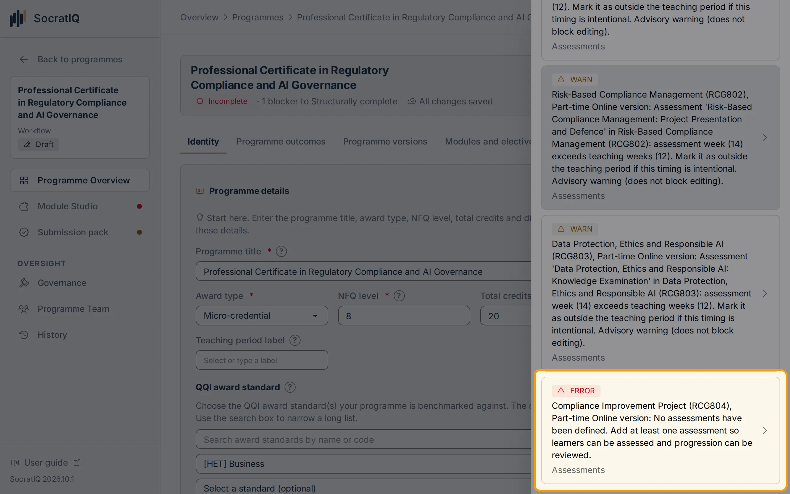790x494 pixels.
Task: Click the 1 blocker to Structurally complete text
Action: (329, 101)
